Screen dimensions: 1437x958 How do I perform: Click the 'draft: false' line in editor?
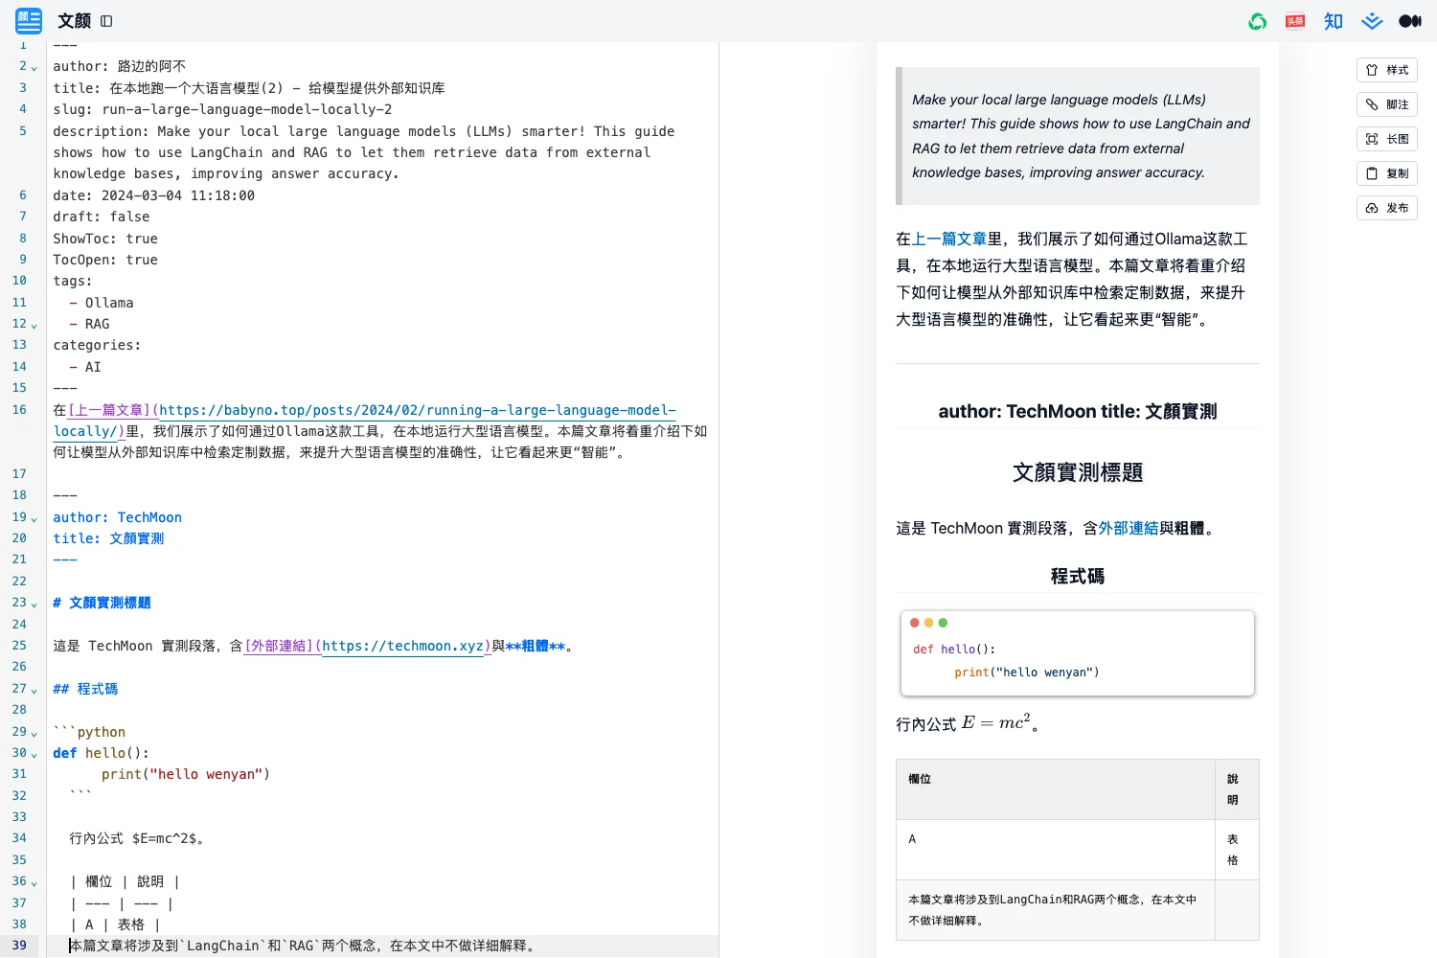click(x=102, y=217)
